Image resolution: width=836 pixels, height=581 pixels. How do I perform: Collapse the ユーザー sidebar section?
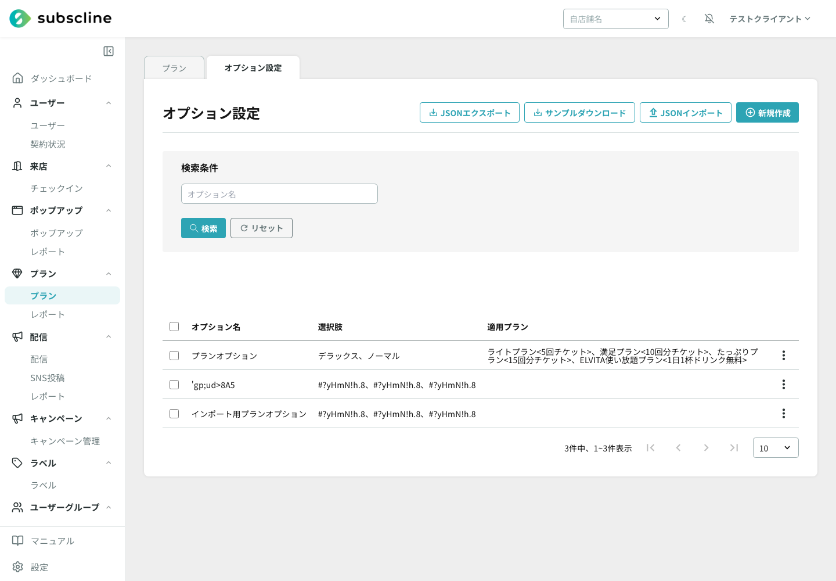point(109,103)
